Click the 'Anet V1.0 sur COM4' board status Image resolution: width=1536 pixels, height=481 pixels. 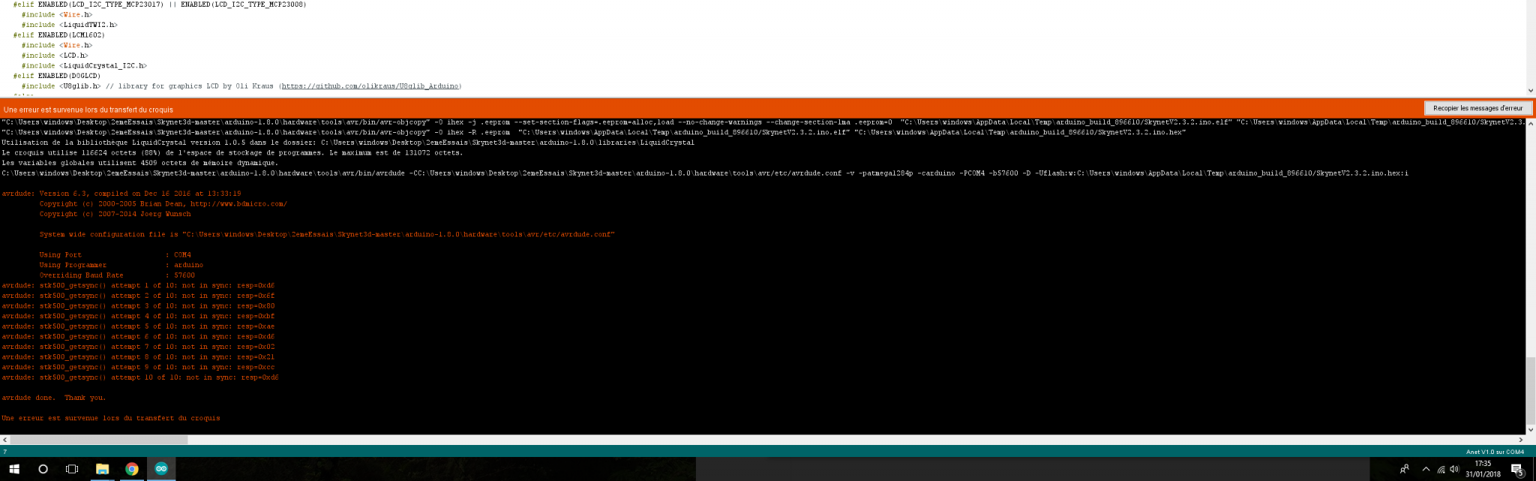[x=1495, y=452]
